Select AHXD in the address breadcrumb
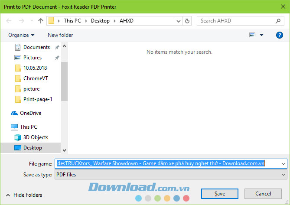This screenshot has width=290, height=205. 126,21
